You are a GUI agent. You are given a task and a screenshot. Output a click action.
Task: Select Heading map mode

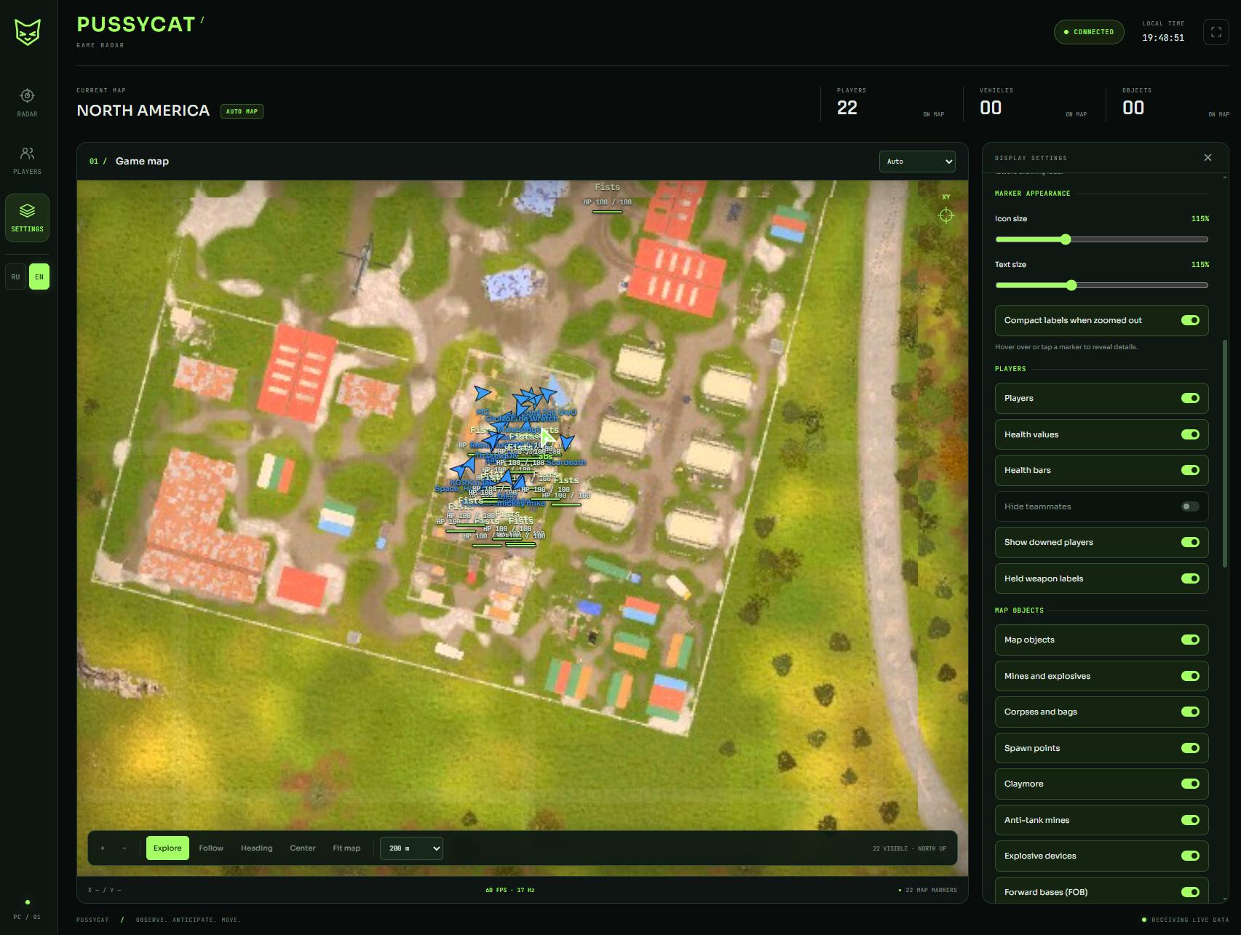click(x=257, y=848)
